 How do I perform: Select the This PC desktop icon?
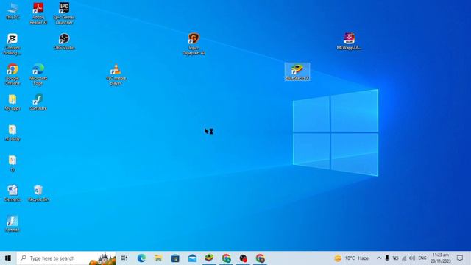pyautogui.click(x=13, y=12)
